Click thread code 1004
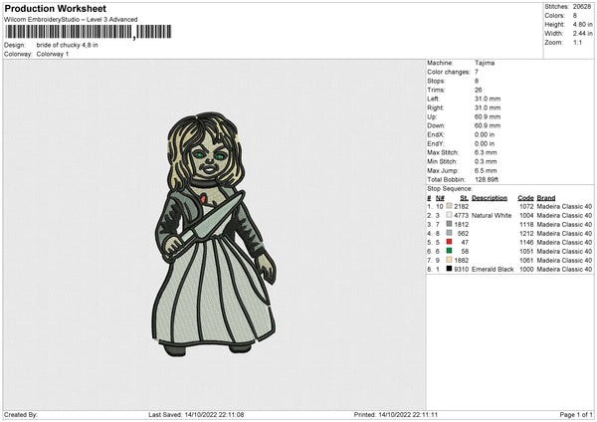The width and height of the screenshot is (597, 422). point(526,216)
